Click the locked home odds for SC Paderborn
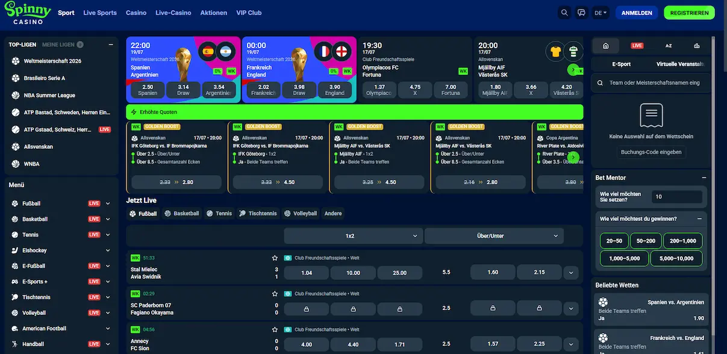 (x=306, y=308)
